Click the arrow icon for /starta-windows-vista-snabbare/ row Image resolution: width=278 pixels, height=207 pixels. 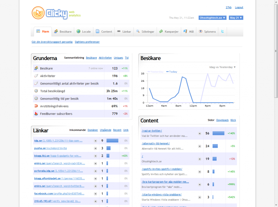click(200, 197)
